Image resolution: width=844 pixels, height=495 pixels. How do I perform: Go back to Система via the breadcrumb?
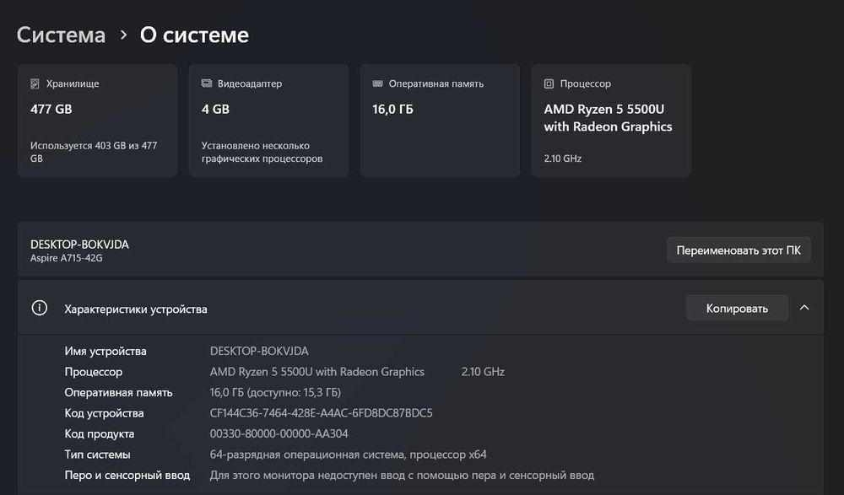[x=62, y=35]
